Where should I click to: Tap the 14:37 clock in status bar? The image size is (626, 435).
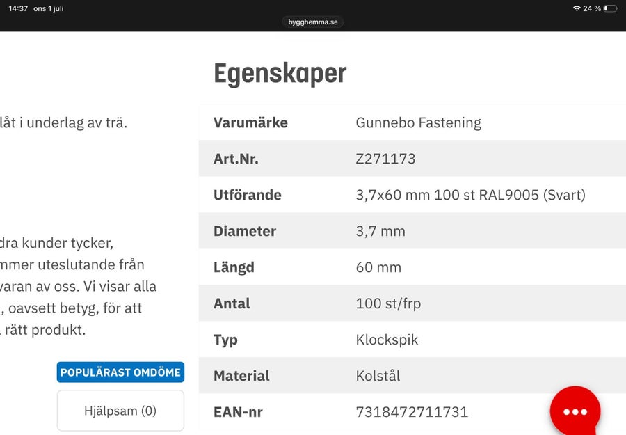pos(18,8)
